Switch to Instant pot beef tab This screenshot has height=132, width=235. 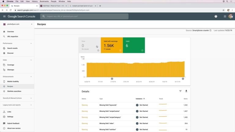(x=82, y=6)
